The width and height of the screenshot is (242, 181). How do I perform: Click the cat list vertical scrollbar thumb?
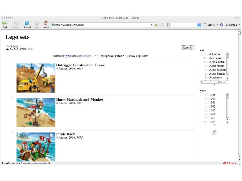click(x=228, y=55)
